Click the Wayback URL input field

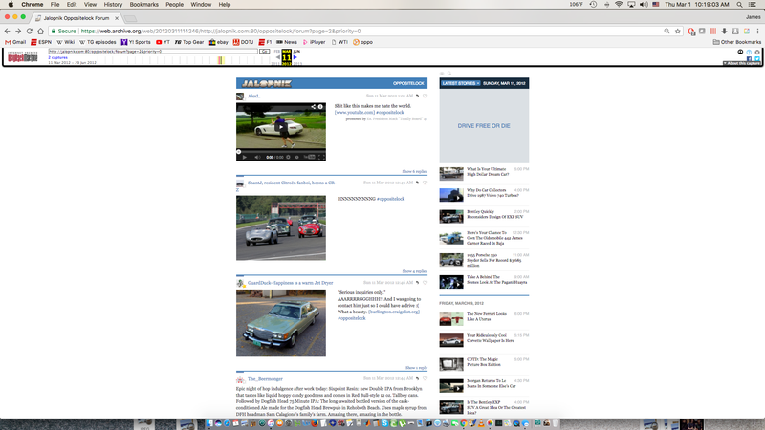coord(153,52)
